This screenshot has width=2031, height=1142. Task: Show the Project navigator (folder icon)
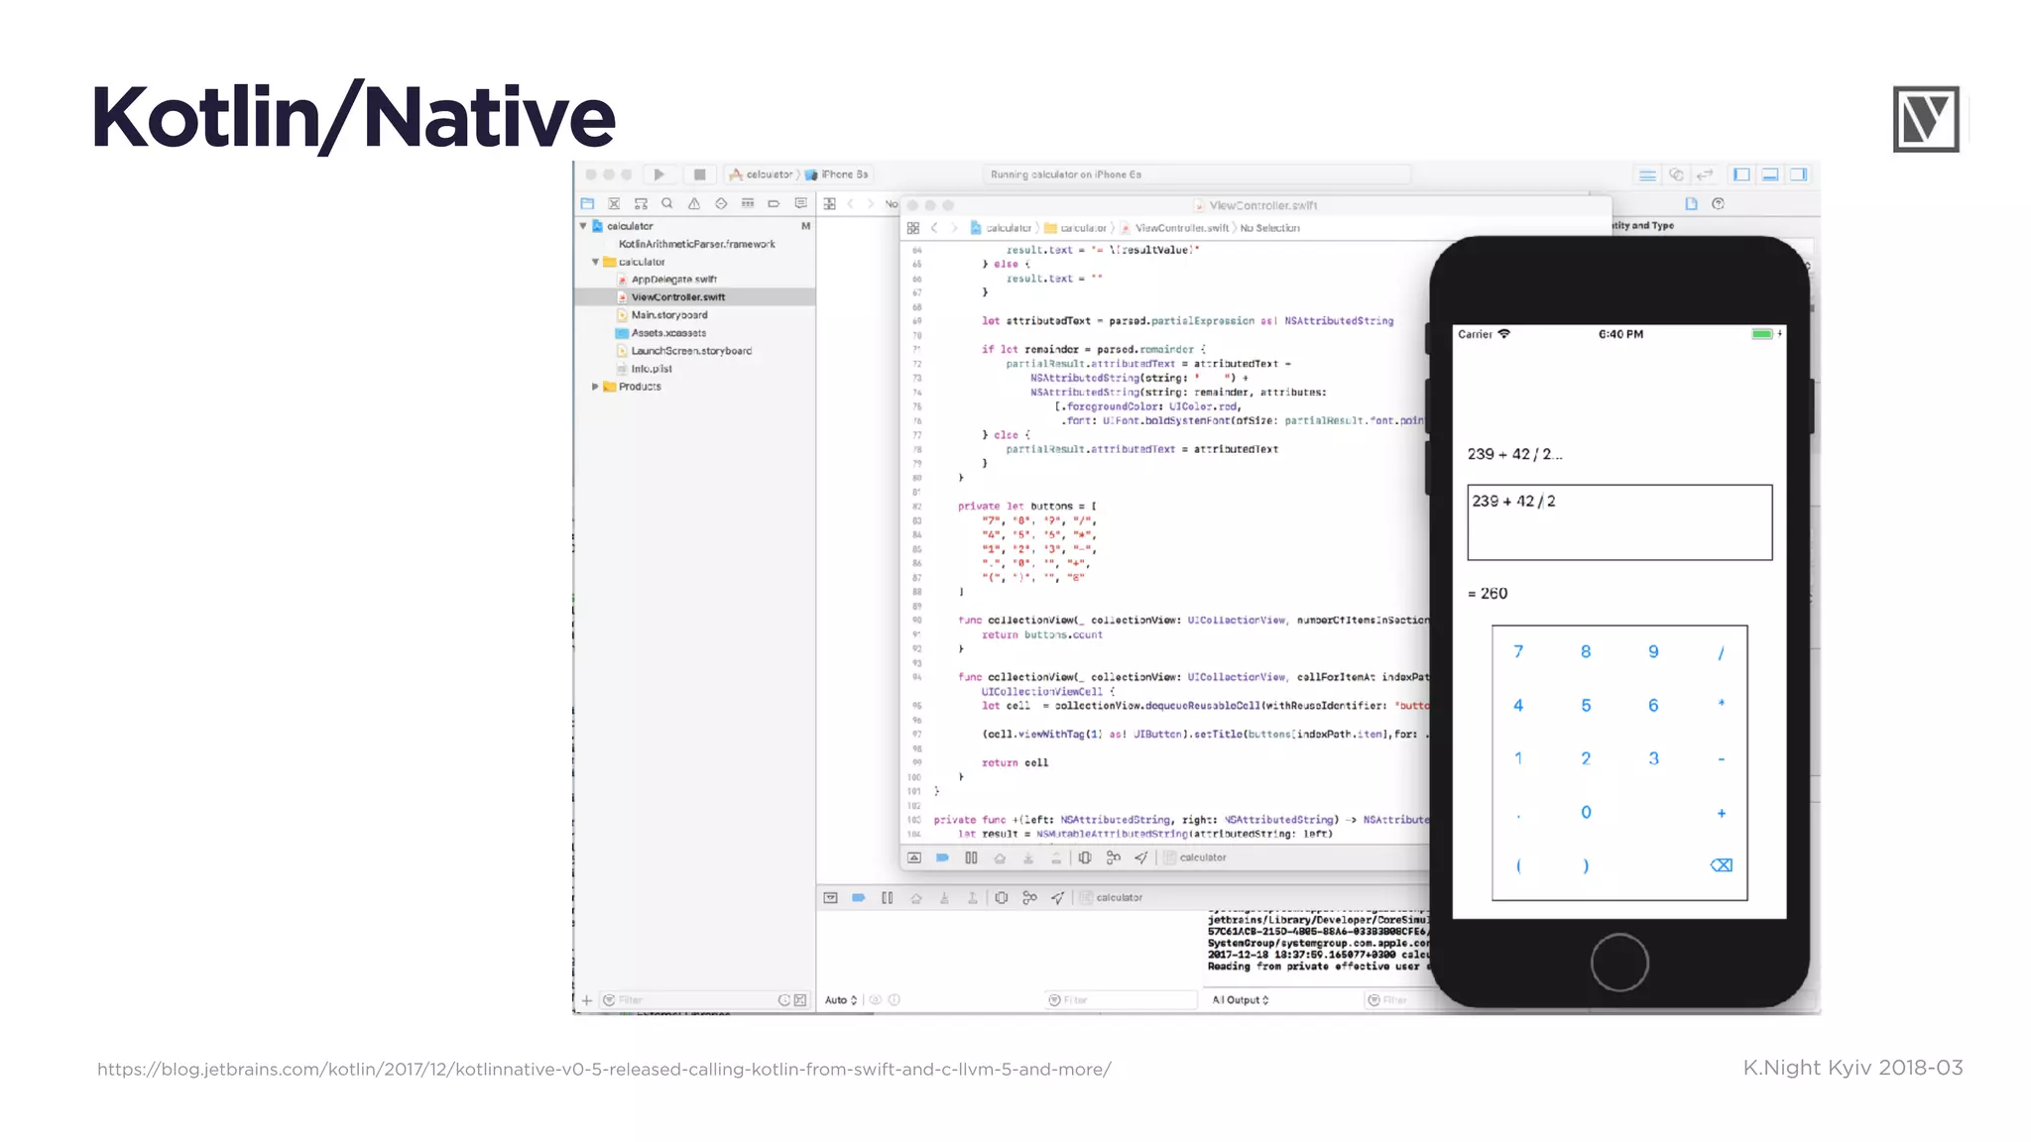pos(587,203)
